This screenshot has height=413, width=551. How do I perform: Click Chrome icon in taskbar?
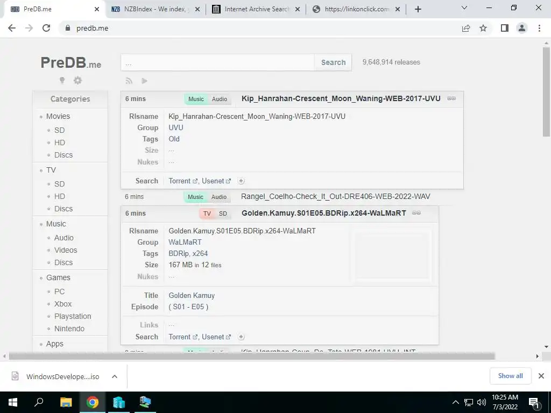pyautogui.click(x=93, y=402)
